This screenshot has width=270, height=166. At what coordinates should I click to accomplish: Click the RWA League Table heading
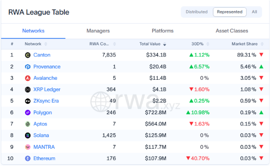39,12
